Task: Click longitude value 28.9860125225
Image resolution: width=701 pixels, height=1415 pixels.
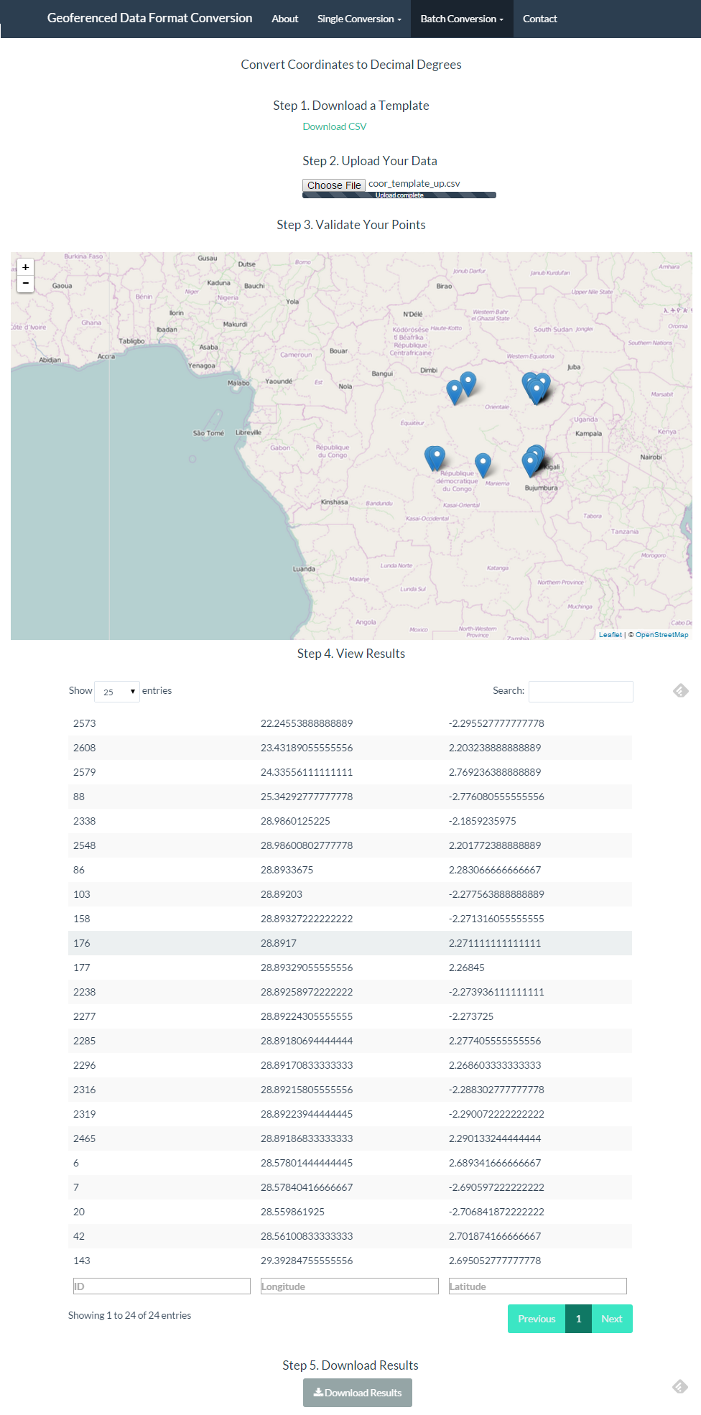Action: (x=295, y=821)
